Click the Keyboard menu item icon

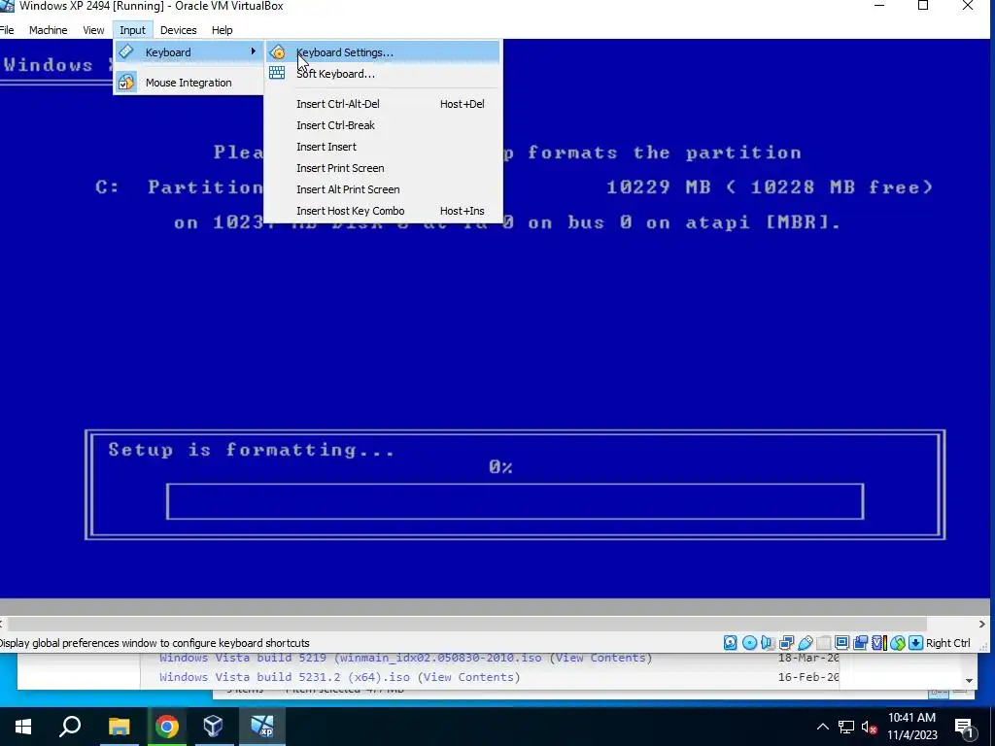point(126,51)
